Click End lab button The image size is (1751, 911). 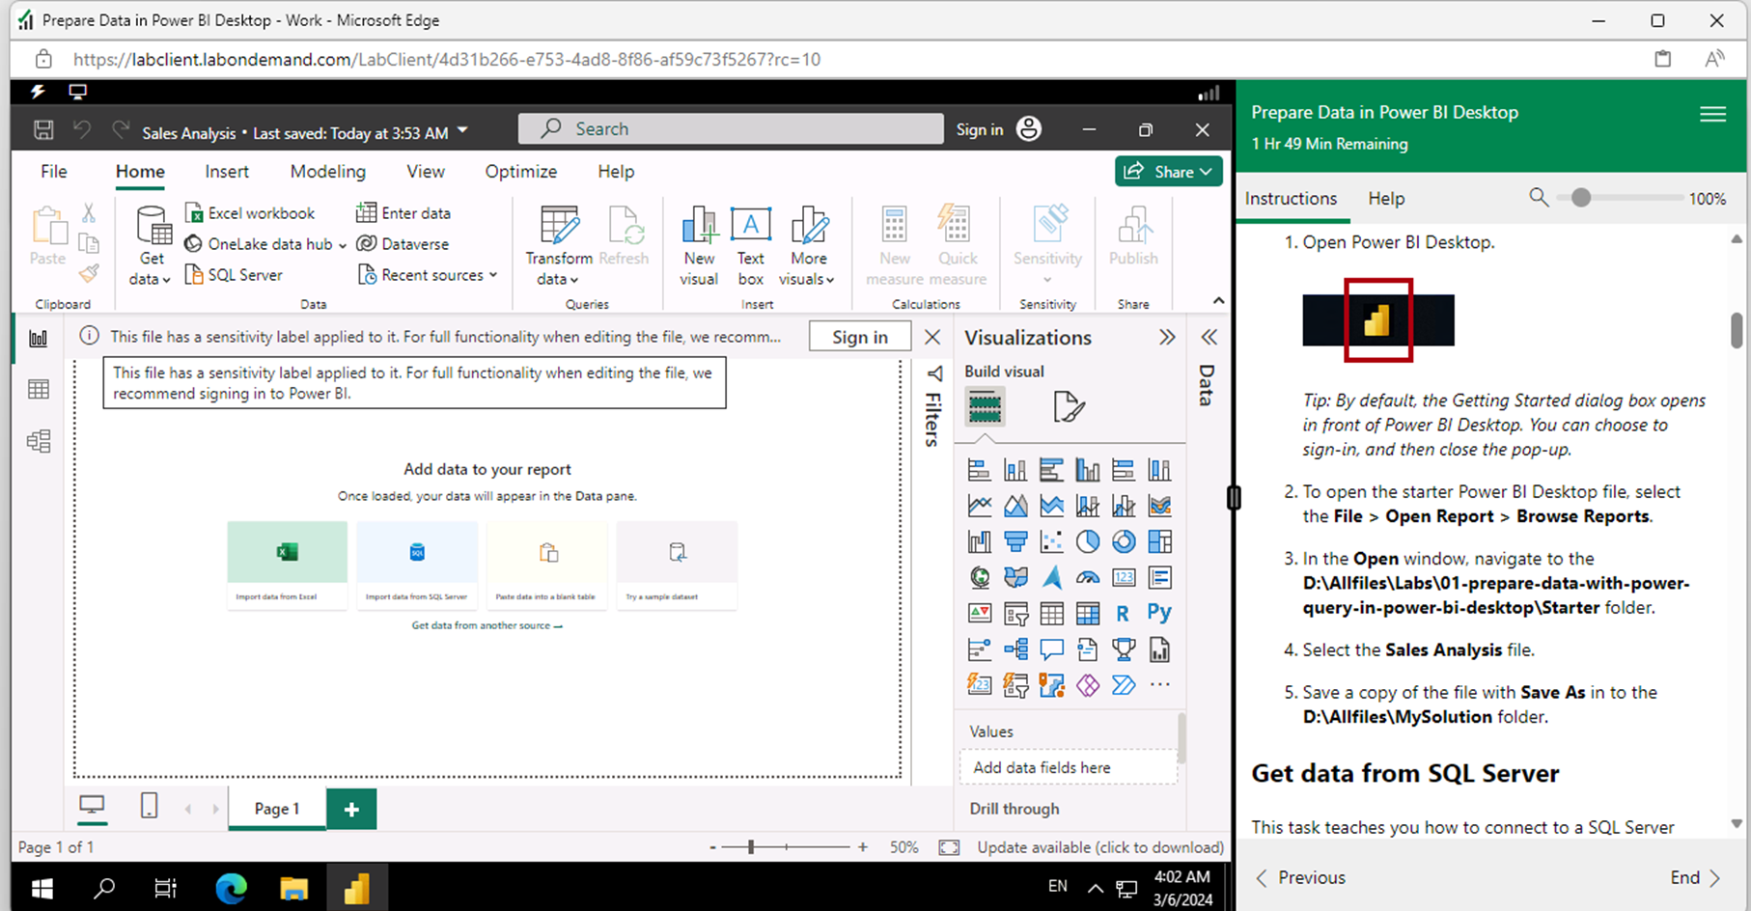tap(1695, 877)
